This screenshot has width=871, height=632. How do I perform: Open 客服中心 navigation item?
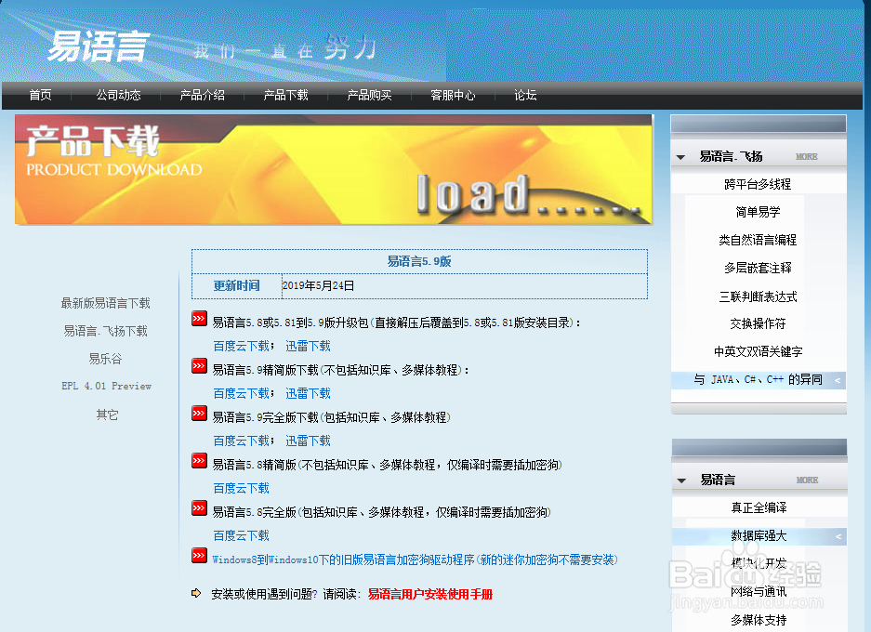(453, 95)
